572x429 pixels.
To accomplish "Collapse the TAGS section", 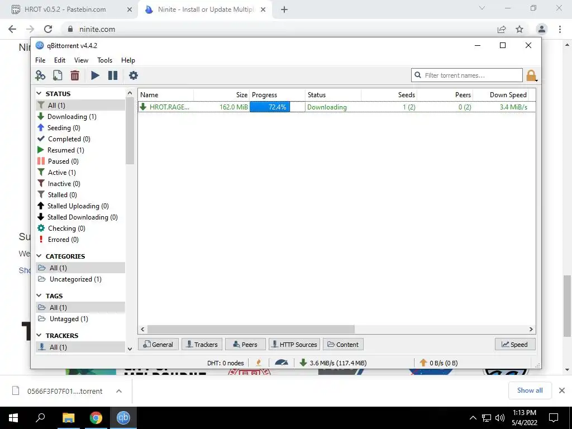I will (39, 296).
